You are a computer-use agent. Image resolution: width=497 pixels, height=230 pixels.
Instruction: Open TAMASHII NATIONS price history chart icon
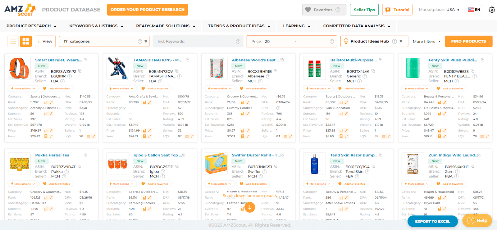point(144,131)
